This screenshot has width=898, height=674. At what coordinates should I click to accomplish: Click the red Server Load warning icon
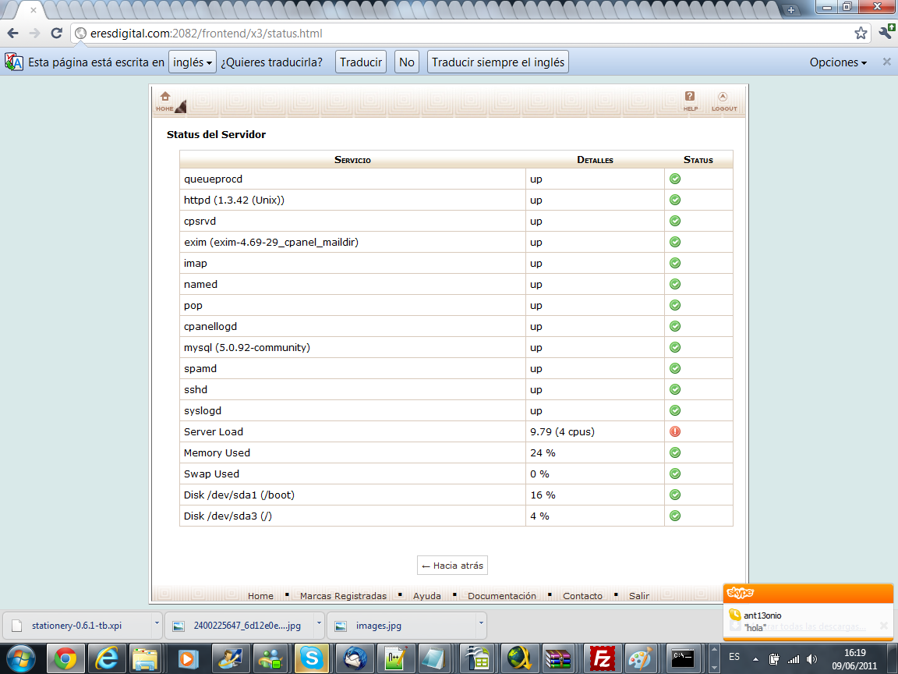click(675, 431)
